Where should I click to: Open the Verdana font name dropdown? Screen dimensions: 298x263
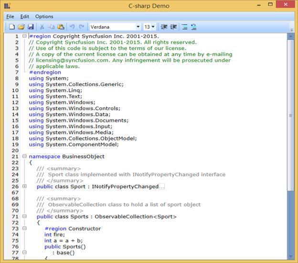[138, 27]
